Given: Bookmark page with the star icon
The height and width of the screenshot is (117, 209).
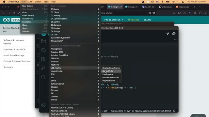Looking at the screenshot, I should pyautogui.click(x=154, y=13).
